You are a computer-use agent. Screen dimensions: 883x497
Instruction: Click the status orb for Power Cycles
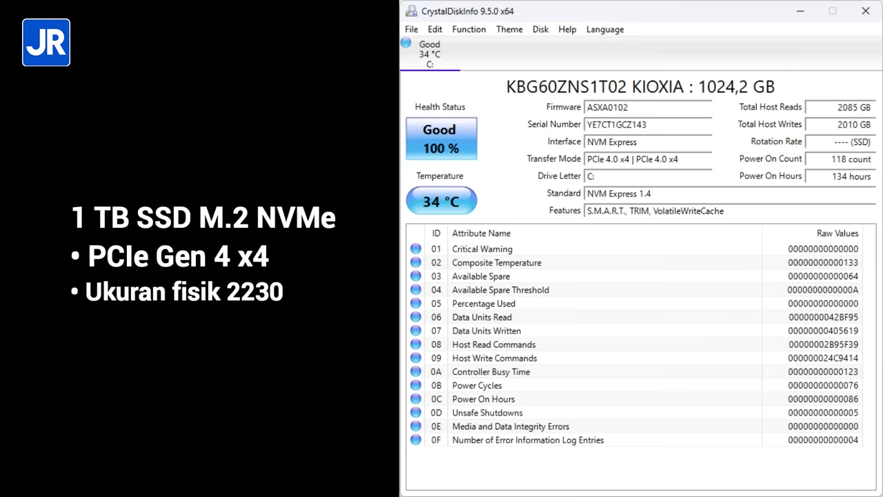pos(415,385)
